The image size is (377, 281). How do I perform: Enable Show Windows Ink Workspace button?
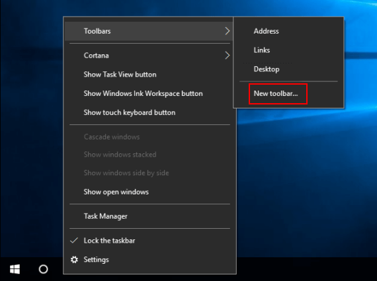149,93
